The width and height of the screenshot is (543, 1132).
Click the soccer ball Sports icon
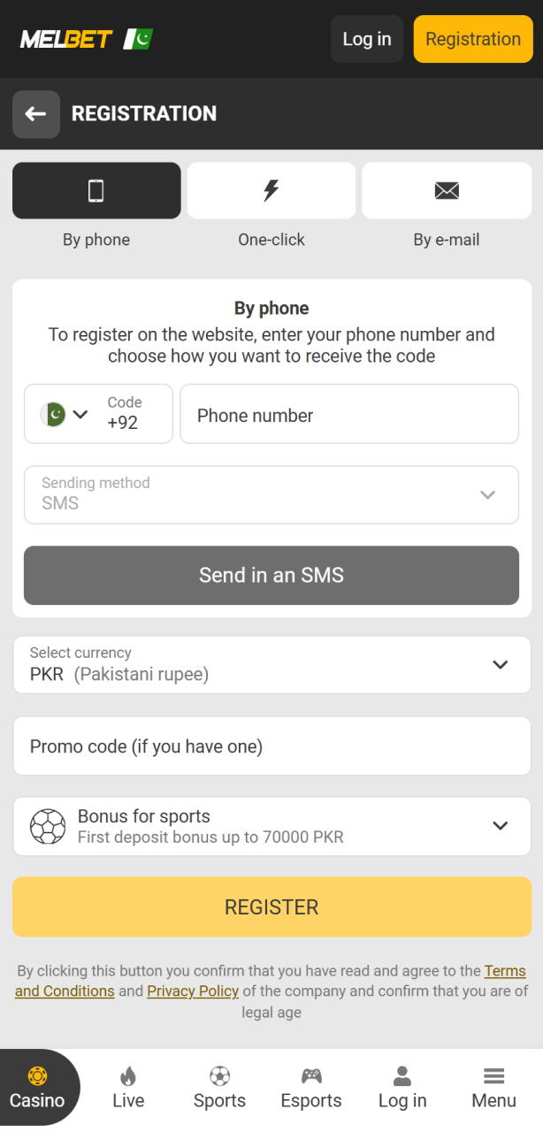pos(219,1075)
